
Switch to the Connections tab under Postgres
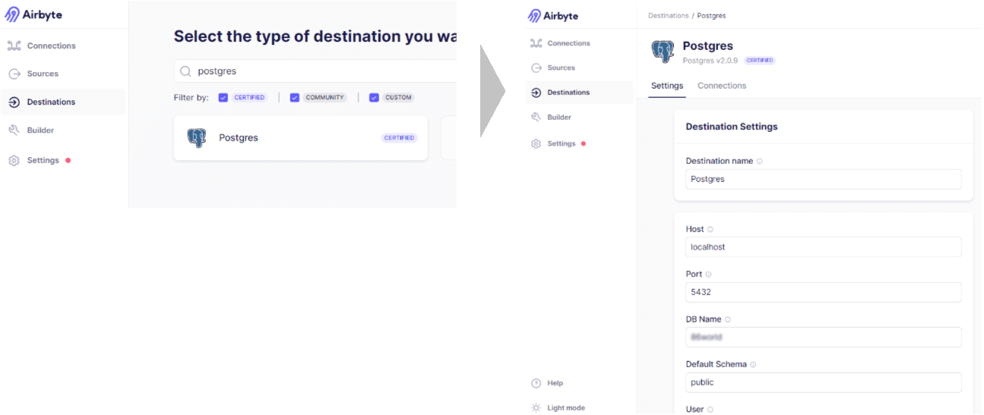coord(722,86)
